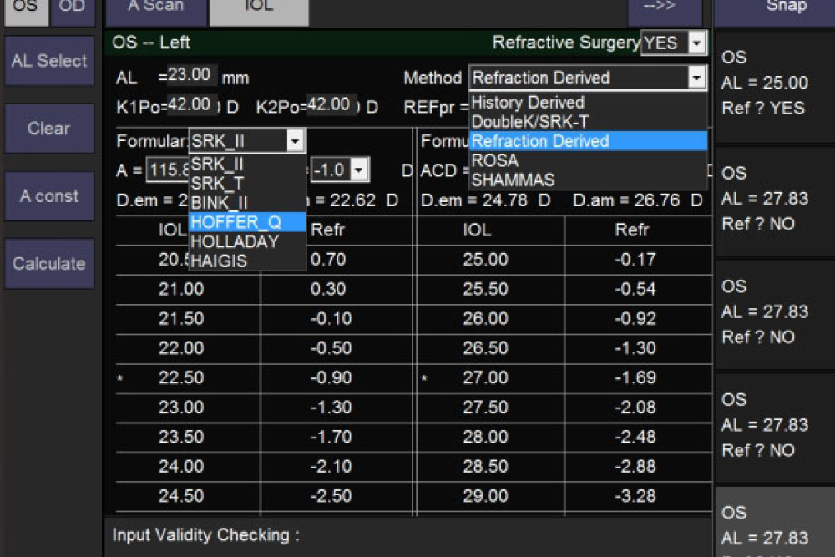Click the Calculate button

(x=49, y=264)
